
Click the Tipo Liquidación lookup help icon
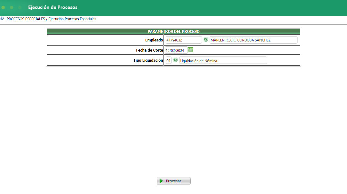[x=175, y=60]
